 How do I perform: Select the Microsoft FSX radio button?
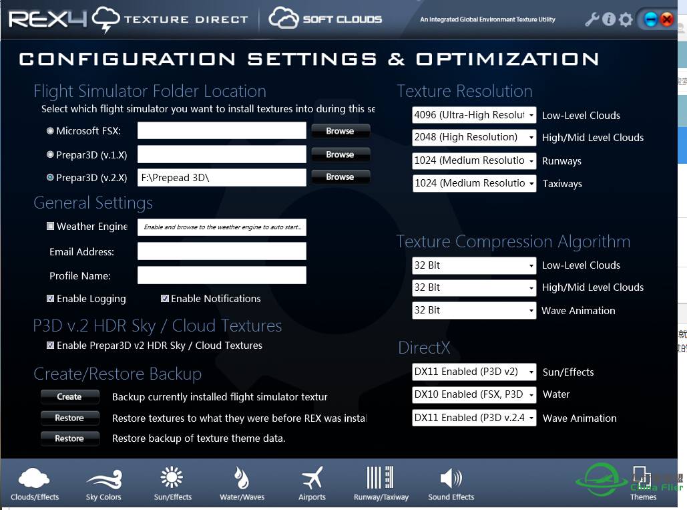(x=51, y=131)
